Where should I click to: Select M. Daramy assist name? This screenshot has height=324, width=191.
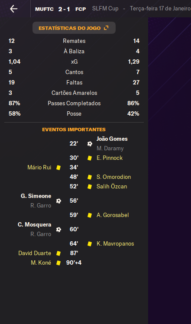[110, 149]
